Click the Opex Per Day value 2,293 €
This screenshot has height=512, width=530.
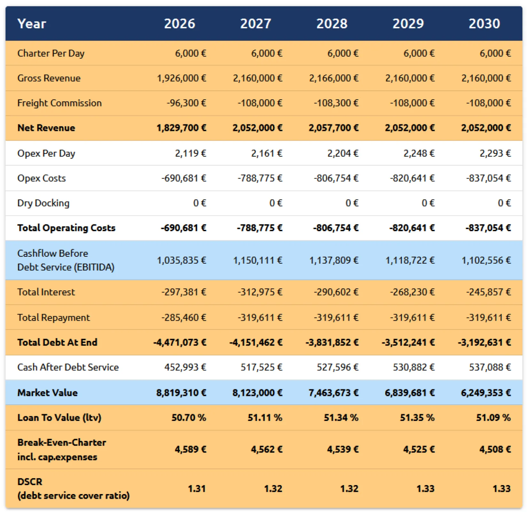495,153
